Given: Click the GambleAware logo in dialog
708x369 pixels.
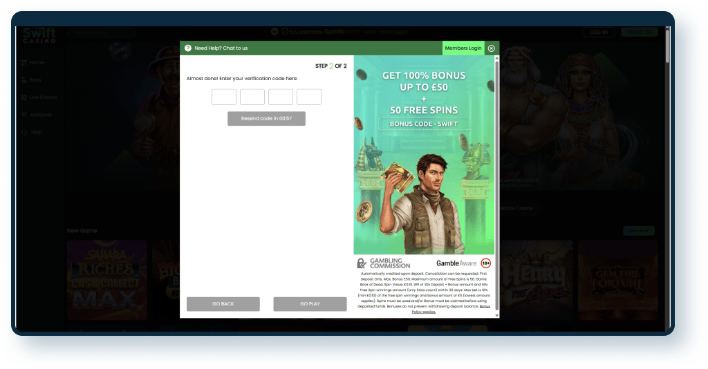Looking at the screenshot, I should (456, 263).
